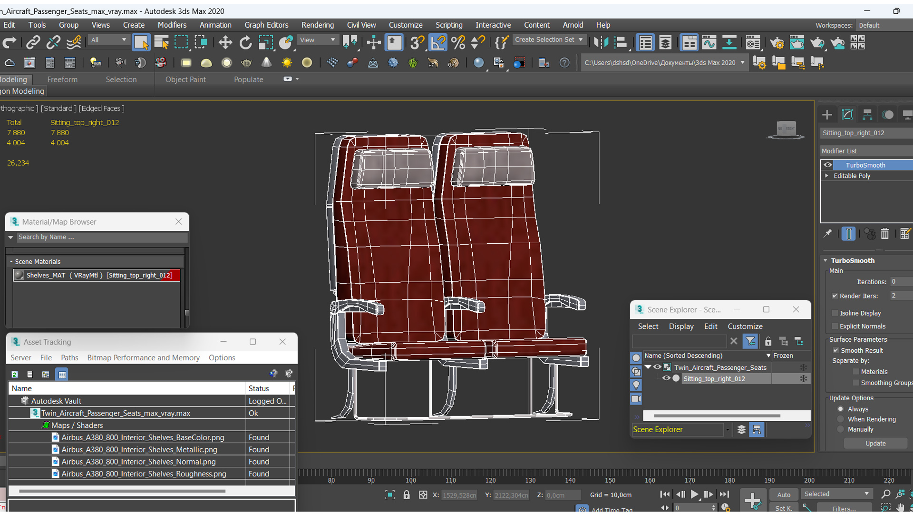Viewport: 913px width, 514px height.
Task: Toggle selection lock in status bar
Action: click(x=407, y=495)
